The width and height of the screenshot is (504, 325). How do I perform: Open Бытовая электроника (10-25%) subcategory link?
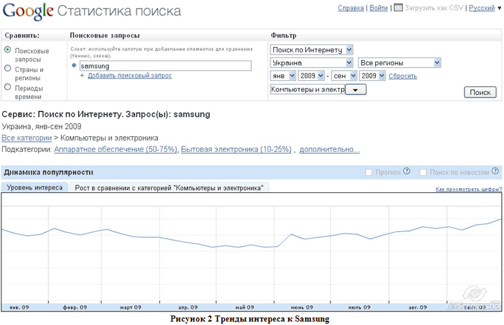(x=236, y=149)
